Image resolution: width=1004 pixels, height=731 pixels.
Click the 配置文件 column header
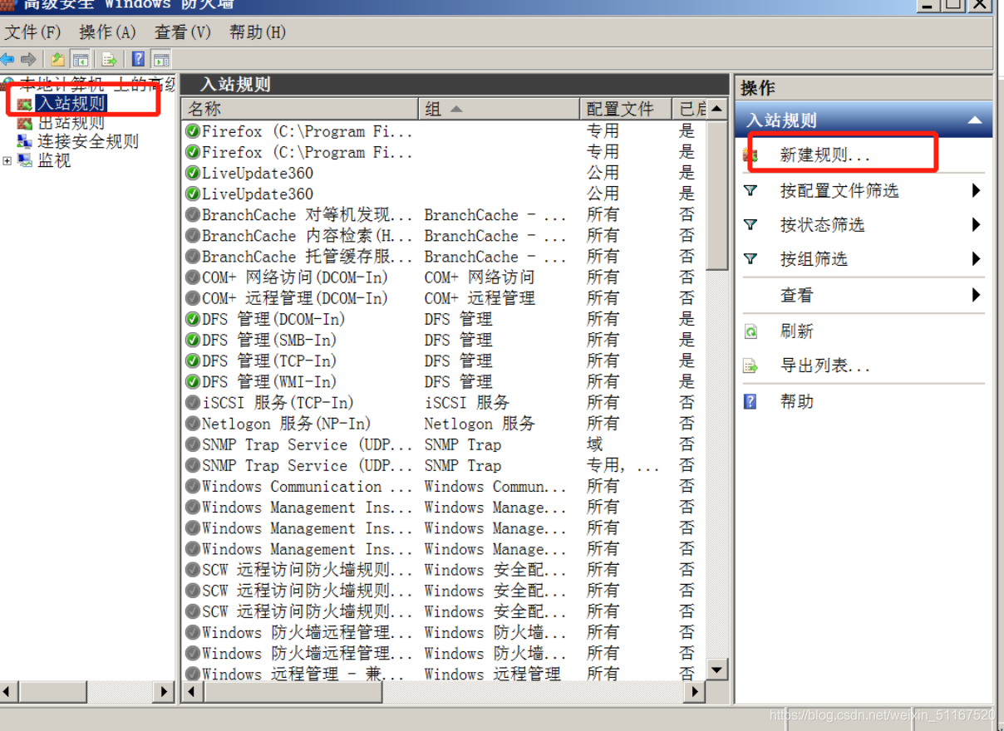627,109
